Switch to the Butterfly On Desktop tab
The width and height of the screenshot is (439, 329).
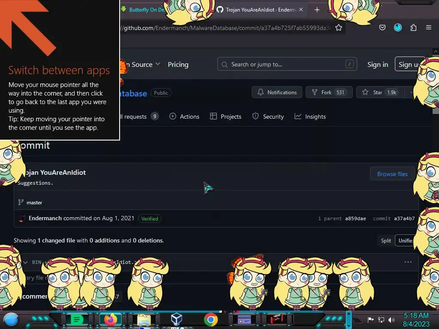point(142,9)
